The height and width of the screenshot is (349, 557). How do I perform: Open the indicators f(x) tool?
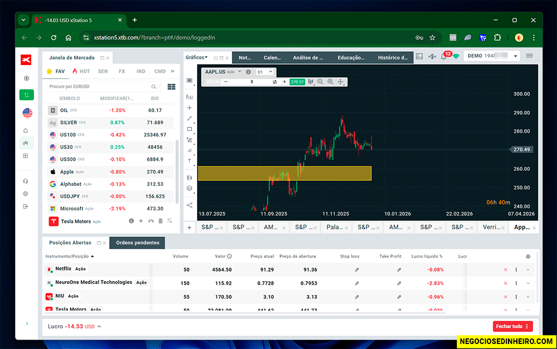point(189,97)
